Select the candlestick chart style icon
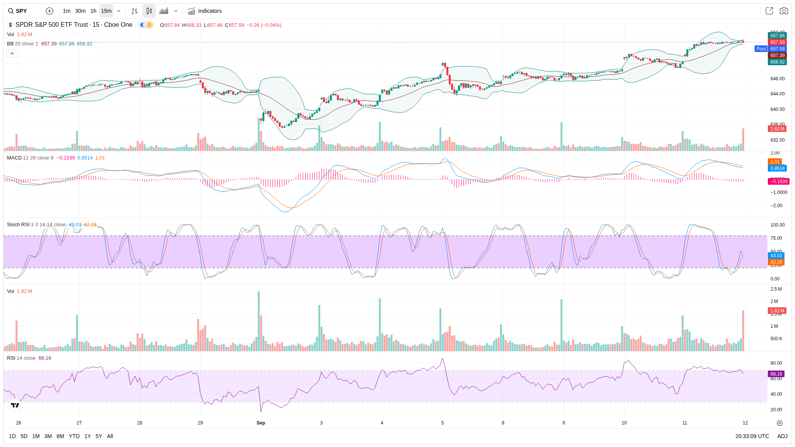This screenshot has width=795, height=447. 149,11
